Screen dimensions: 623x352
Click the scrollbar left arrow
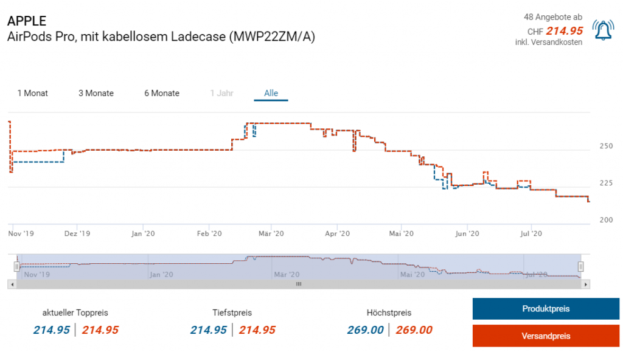click(x=11, y=284)
